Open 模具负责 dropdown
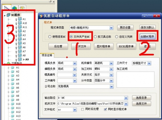The image size is (162, 120). (x=75, y=63)
